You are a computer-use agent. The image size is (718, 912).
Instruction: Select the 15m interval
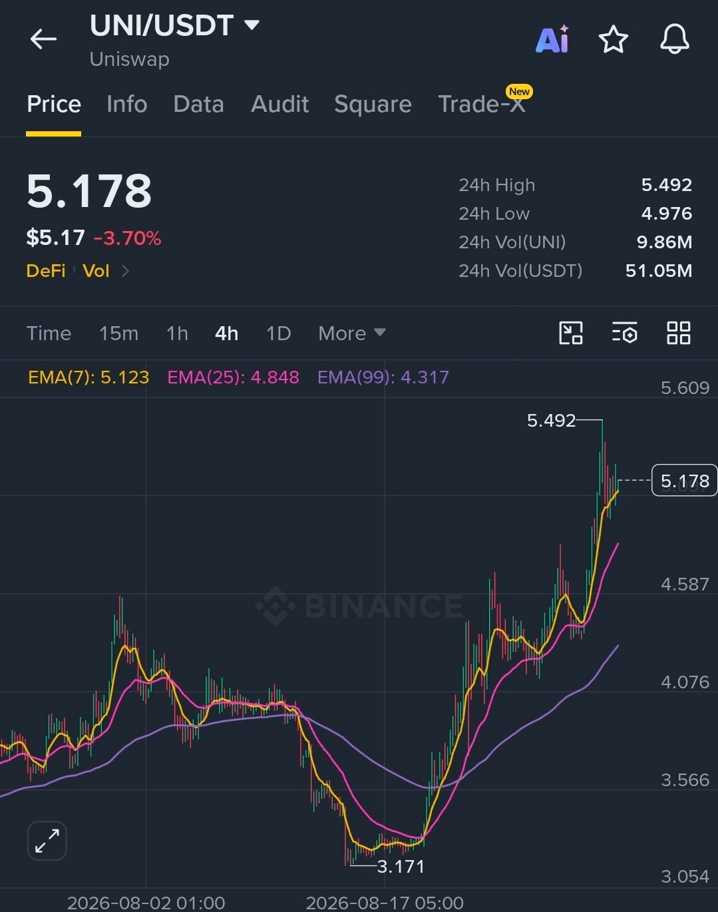tap(118, 333)
